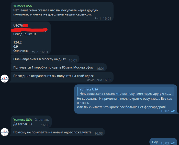Click the double checkmarks on the Boy message
The height and width of the screenshot is (145, 179).
pos(173,143)
